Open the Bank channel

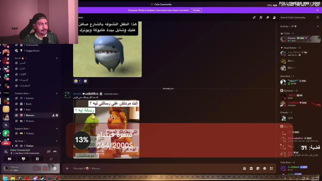point(37,104)
